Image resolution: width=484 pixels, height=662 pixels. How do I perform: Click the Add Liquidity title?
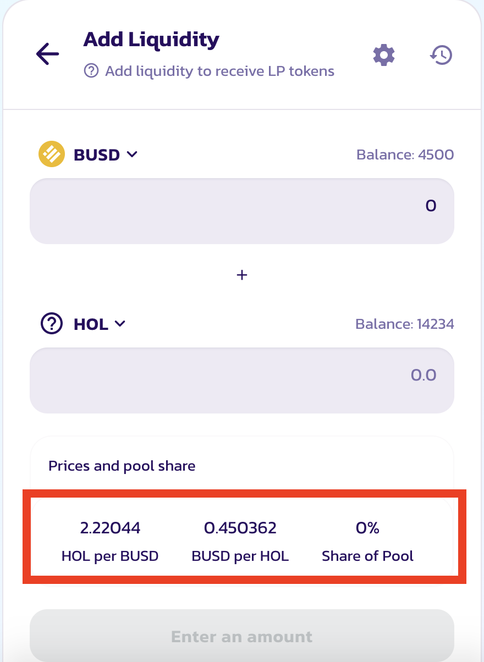(151, 40)
